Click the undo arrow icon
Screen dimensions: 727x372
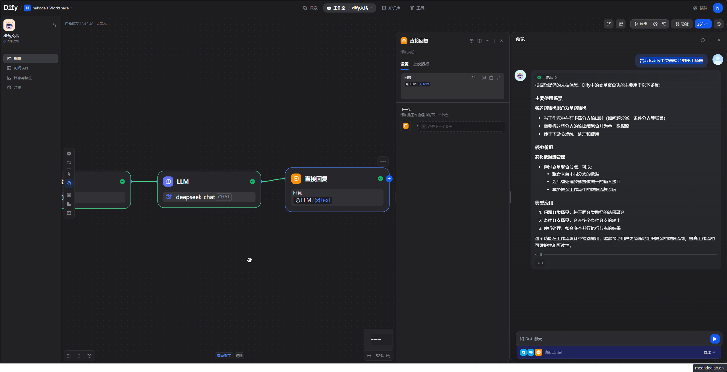click(x=69, y=356)
